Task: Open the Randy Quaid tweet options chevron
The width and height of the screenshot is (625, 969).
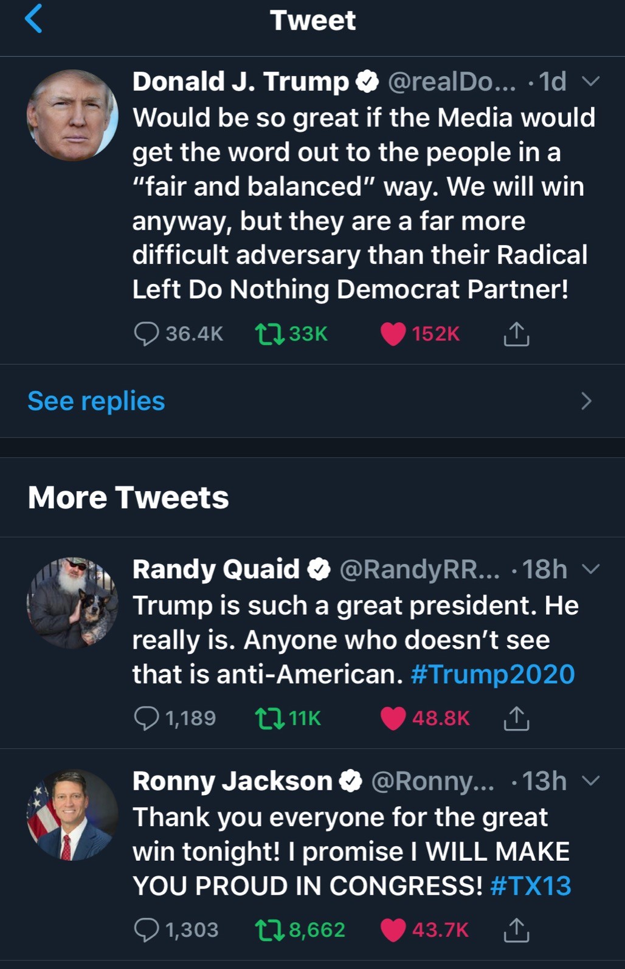Action: 590,569
